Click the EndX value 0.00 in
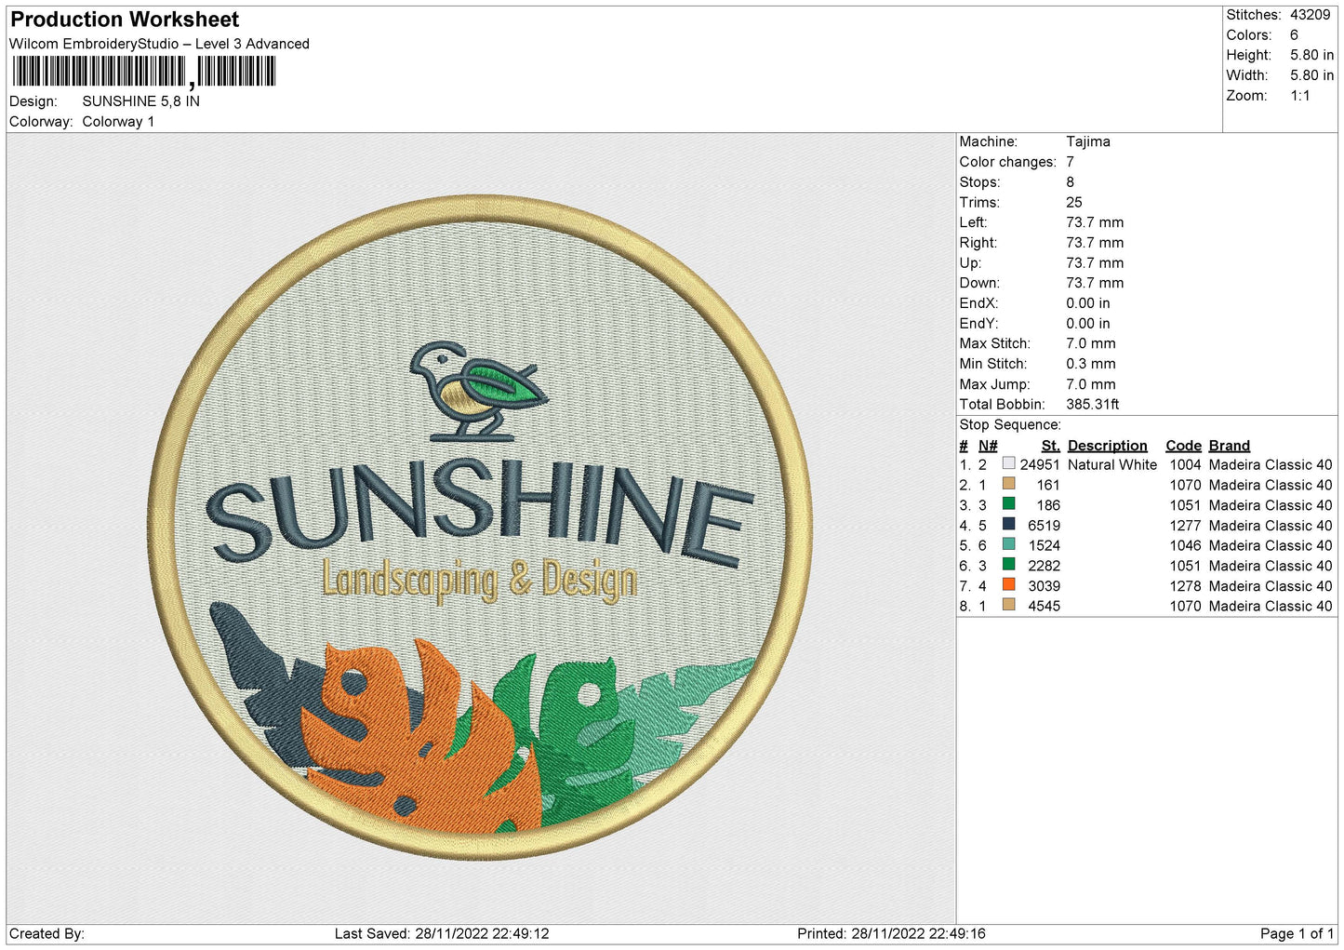 [x=1088, y=303]
